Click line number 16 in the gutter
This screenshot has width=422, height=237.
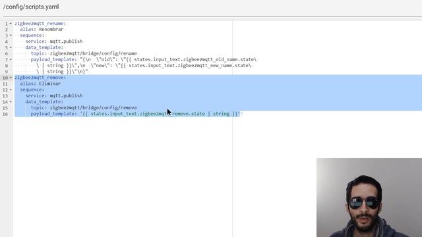5,114
